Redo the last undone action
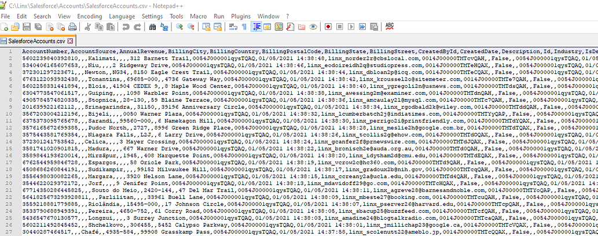Viewport: 598px width, 236px height. coord(137,27)
